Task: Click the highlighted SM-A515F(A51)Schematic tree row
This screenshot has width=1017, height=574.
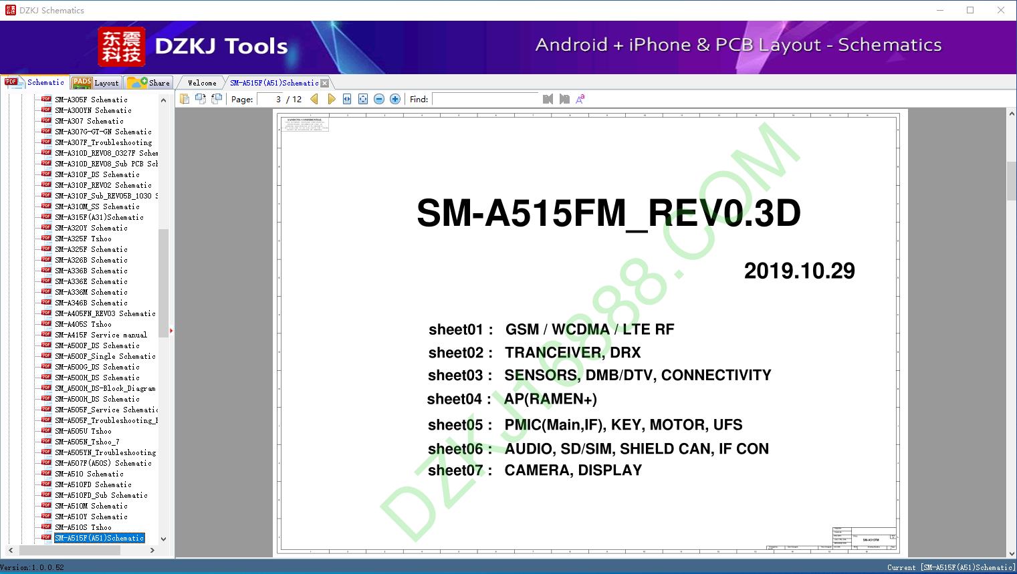Action: [99, 538]
